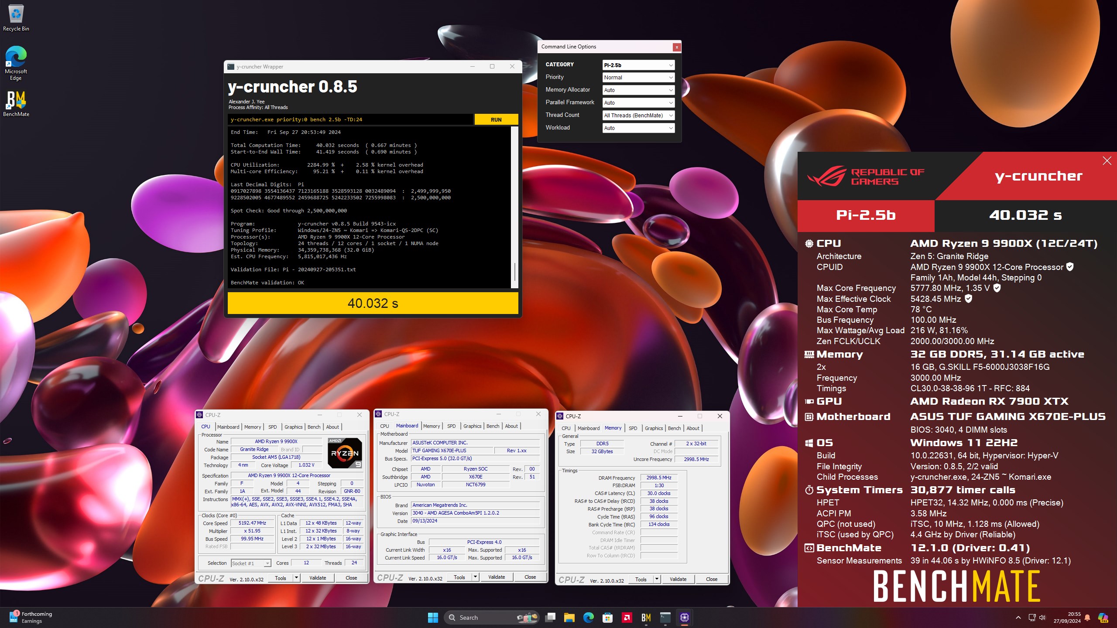Click the taskbar clock showing 20:55
Viewport: 1117px width, 628px height.
click(1067, 618)
